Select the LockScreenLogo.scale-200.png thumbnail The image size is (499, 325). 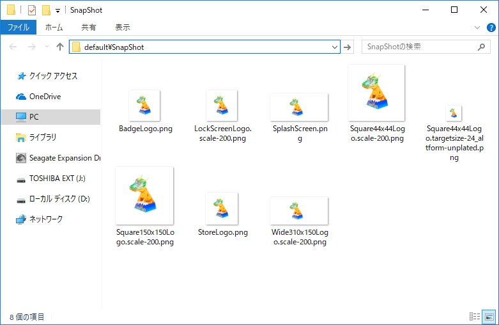click(x=222, y=106)
